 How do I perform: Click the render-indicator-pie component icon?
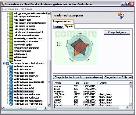(11, 85)
